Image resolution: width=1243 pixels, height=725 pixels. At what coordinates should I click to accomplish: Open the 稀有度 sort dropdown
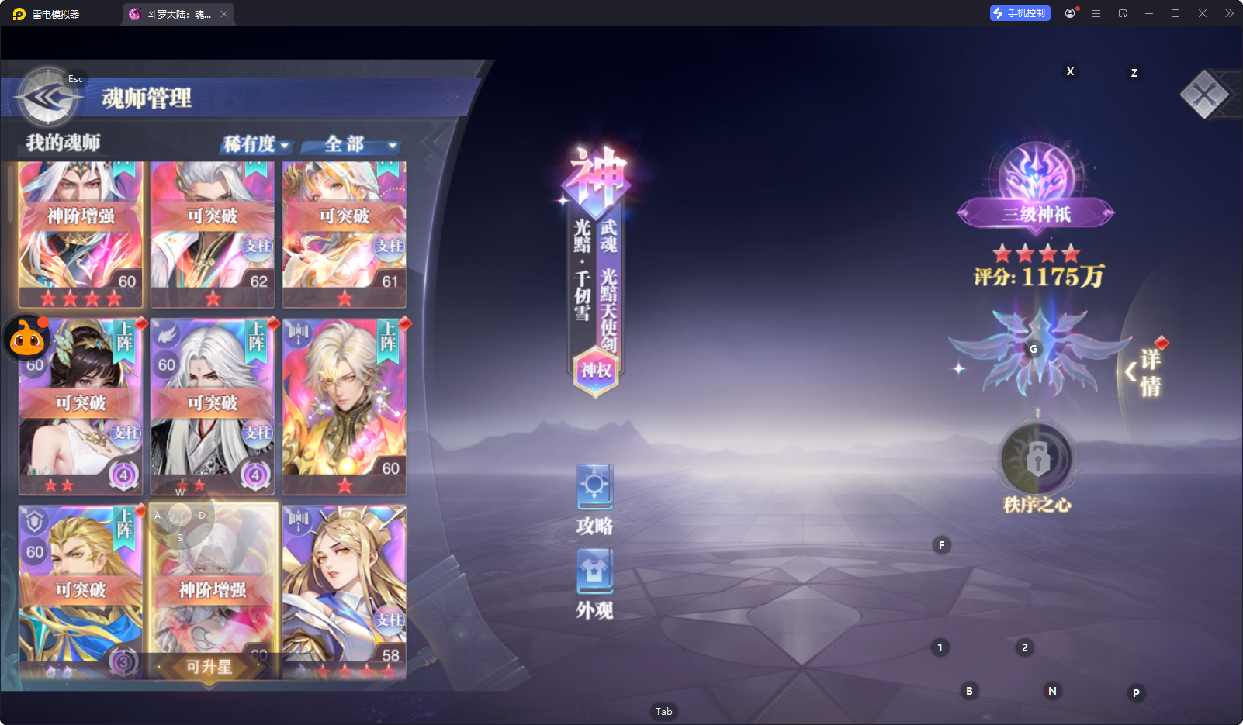(256, 144)
